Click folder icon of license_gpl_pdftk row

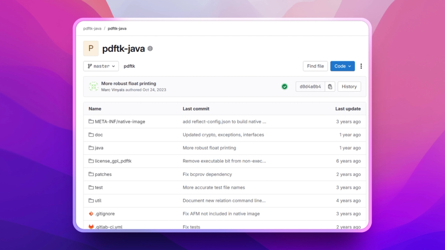(x=91, y=161)
